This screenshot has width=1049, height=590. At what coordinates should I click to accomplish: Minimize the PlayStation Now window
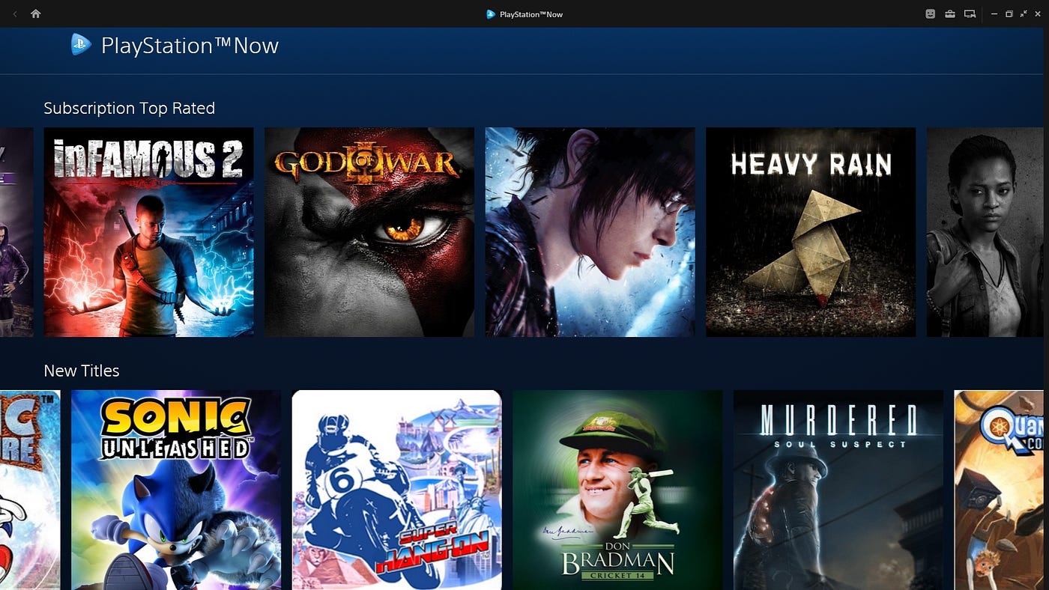pos(994,13)
